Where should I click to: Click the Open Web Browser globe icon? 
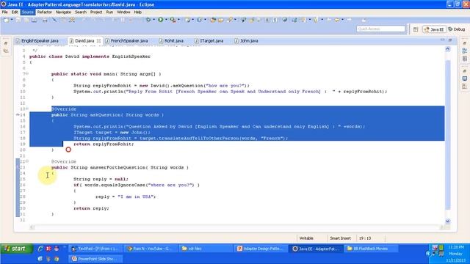point(284,20)
